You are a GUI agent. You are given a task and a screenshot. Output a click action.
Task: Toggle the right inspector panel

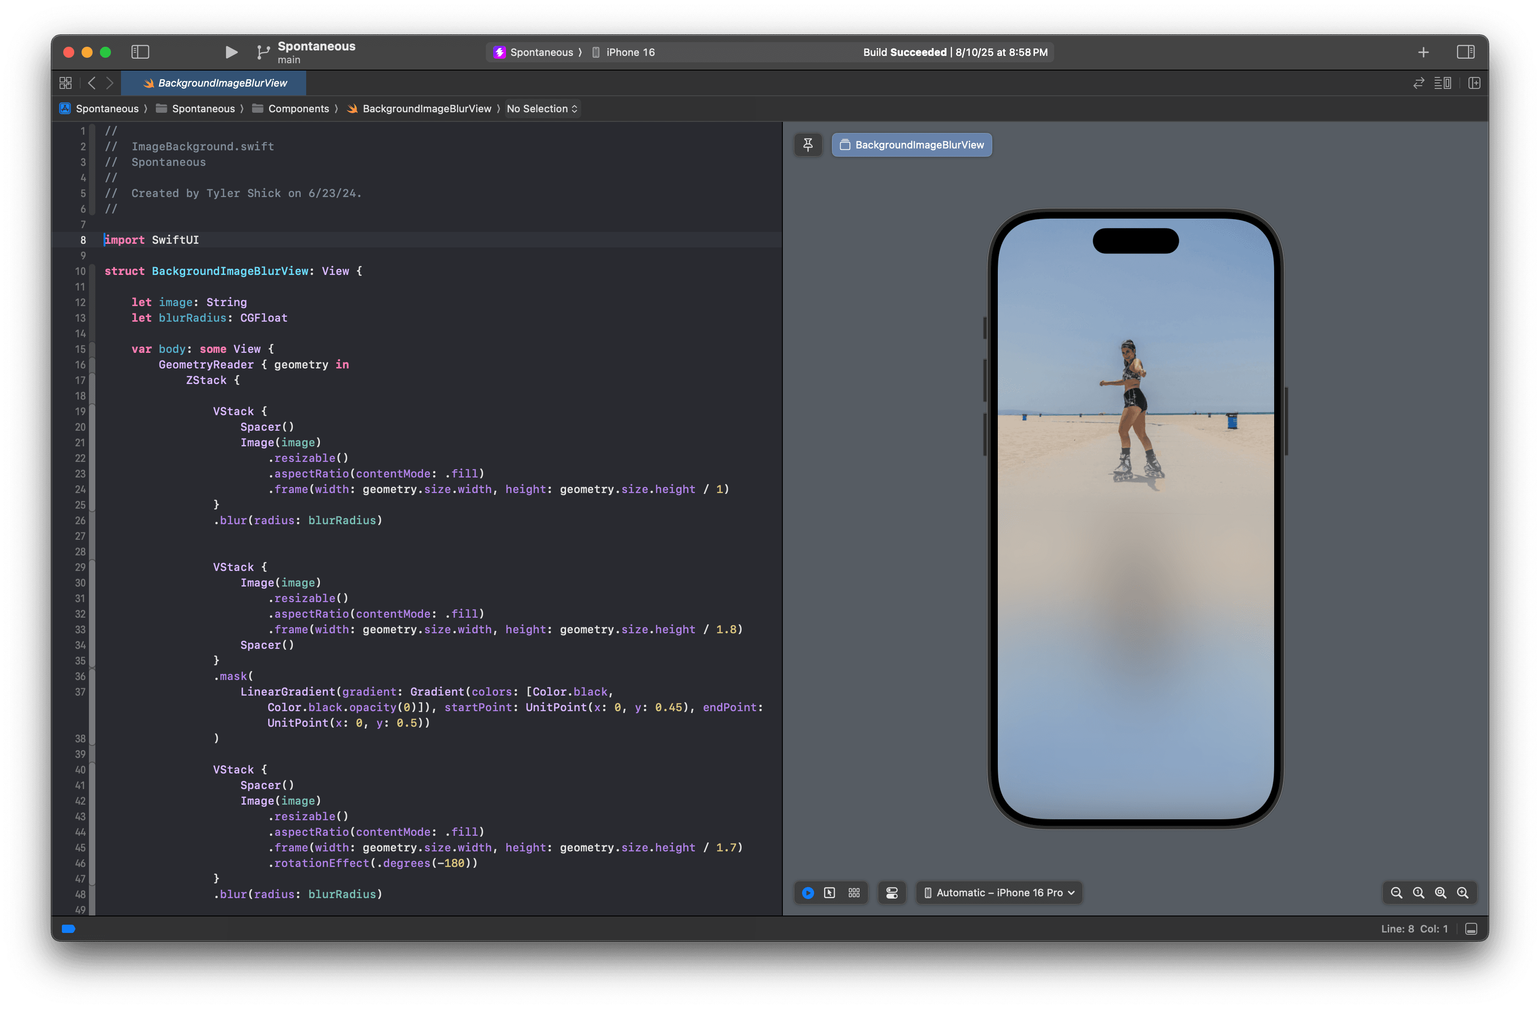coord(1465,52)
